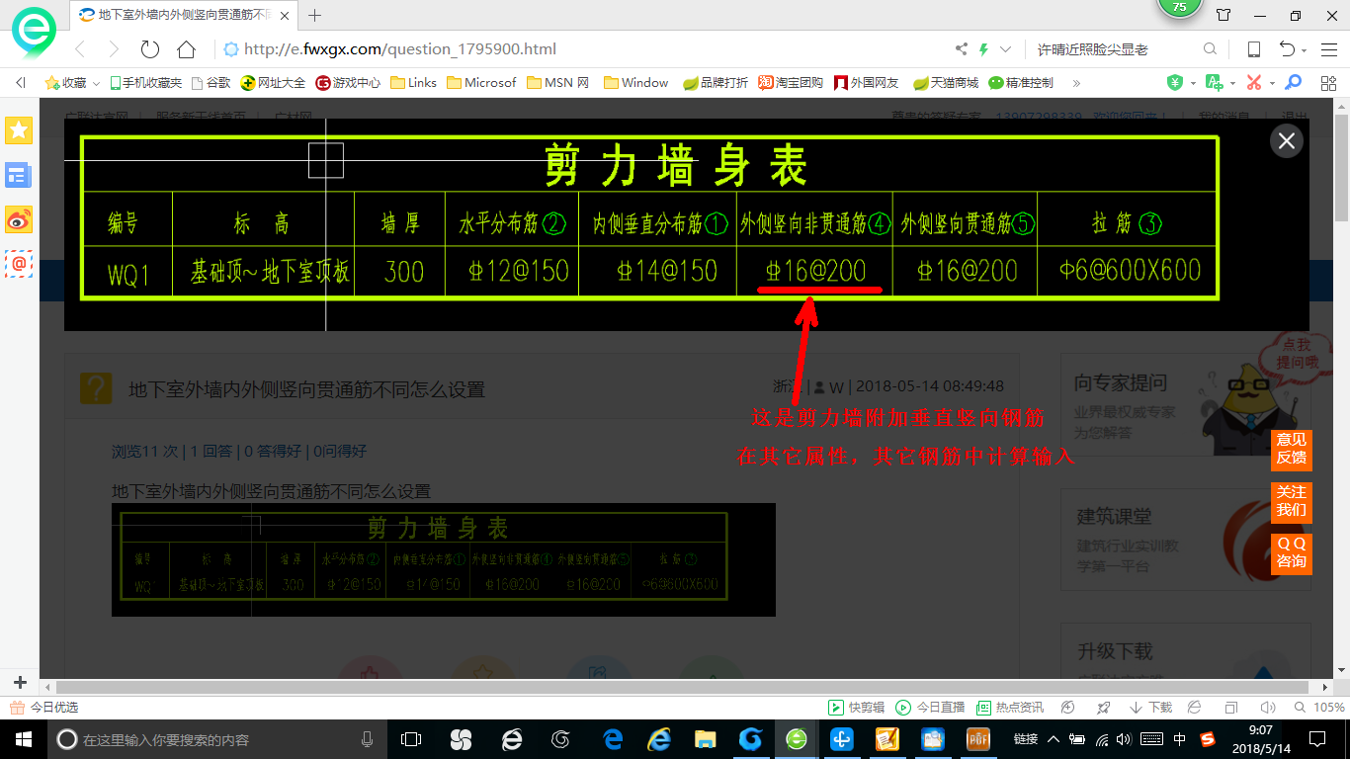
Task: Click the QQ咨询 button
Action: pos(1291,552)
